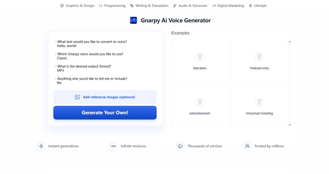This screenshot has width=329, height=174.
Task: Click the Thousands of services folder icon
Action: 181,146
